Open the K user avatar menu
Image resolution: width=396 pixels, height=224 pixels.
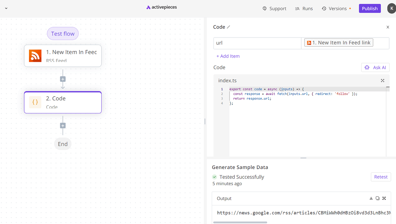[x=391, y=8]
